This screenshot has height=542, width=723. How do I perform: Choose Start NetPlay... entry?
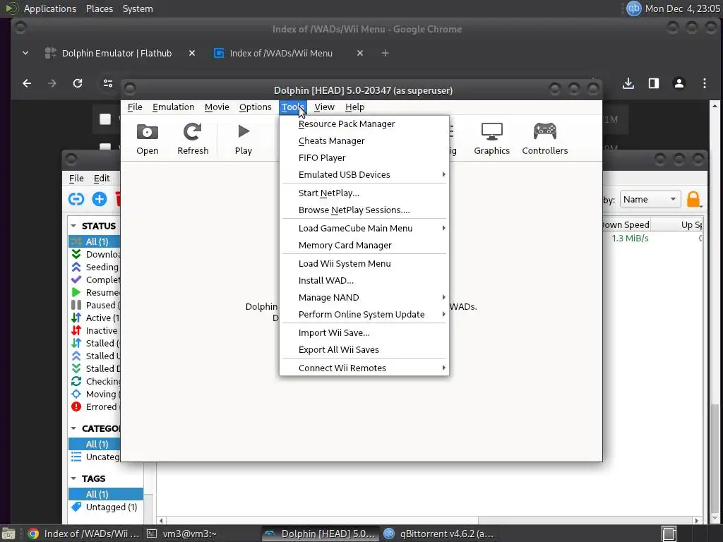(x=364, y=193)
